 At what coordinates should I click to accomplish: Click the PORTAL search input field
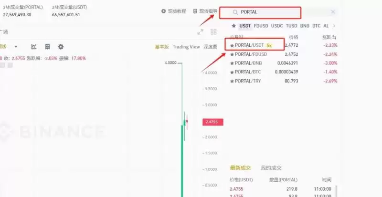coord(283,12)
